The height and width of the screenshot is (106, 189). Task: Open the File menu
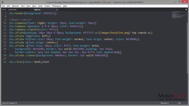click(x=4, y=6)
